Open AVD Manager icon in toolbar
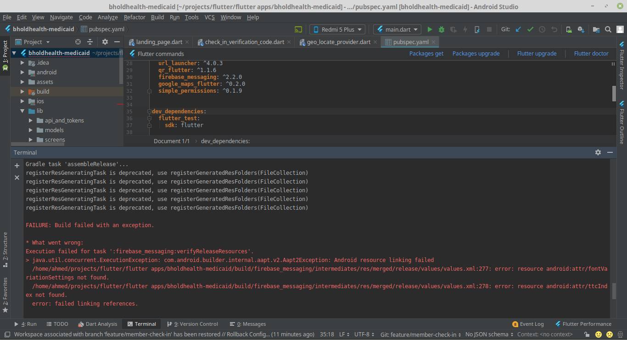 point(569,29)
